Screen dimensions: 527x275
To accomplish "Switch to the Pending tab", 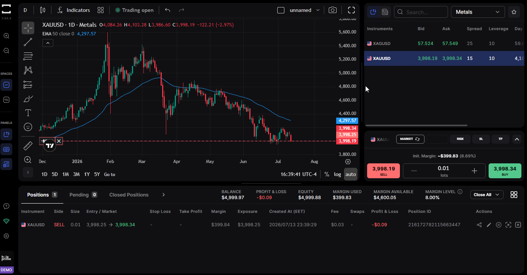I will [x=83, y=195].
